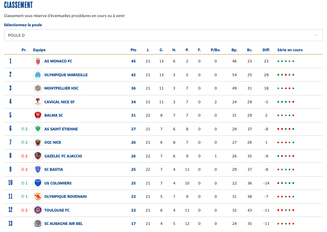Screen dimensions: 327x232
Task: Click the Olympique Marseille club logo
Action: (x=38, y=75)
